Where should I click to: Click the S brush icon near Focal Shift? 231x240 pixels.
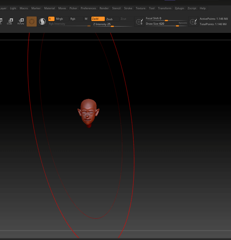coord(139,22)
